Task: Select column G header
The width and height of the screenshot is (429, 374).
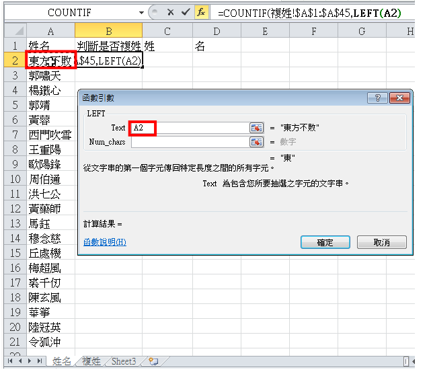Action: [x=362, y=31]
